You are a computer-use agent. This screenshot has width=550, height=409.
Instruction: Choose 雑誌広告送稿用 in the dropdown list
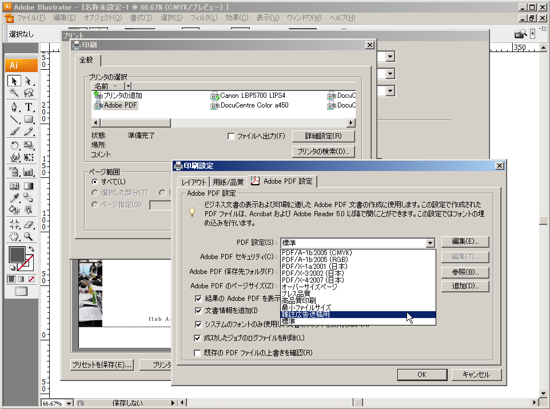pyautogui.click(x=358, y=315)
